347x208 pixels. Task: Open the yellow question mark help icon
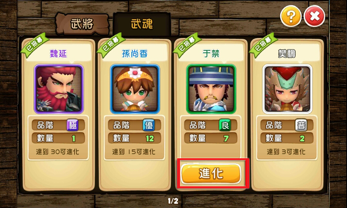(291, 17)
